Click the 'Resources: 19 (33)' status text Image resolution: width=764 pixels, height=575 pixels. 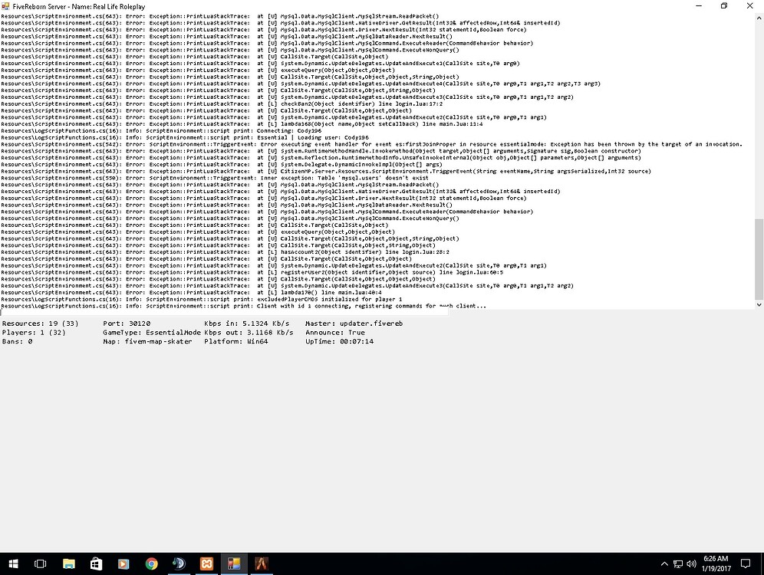[40, 324]
